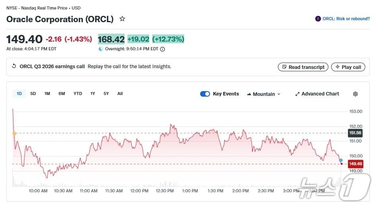The width and height of the screenshot is (376, 206).
Task: Click the overnight price info icon
Action: click(x=162, y=49)
